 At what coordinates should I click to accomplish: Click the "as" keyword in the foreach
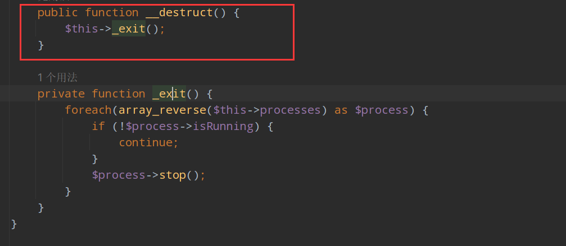coord(341,110)
